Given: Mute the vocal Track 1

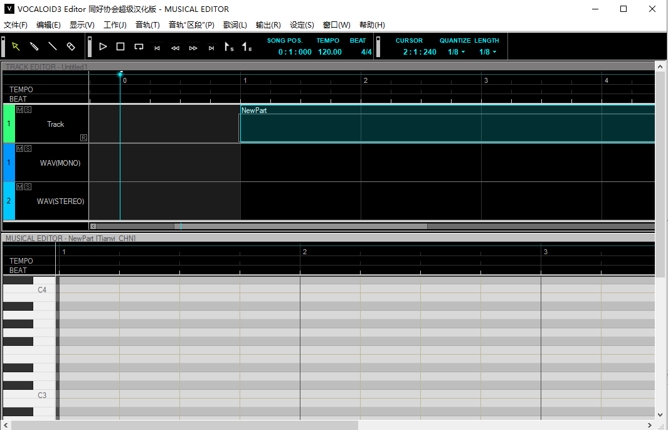Looking at the screenshot, I should click(19, 110).
